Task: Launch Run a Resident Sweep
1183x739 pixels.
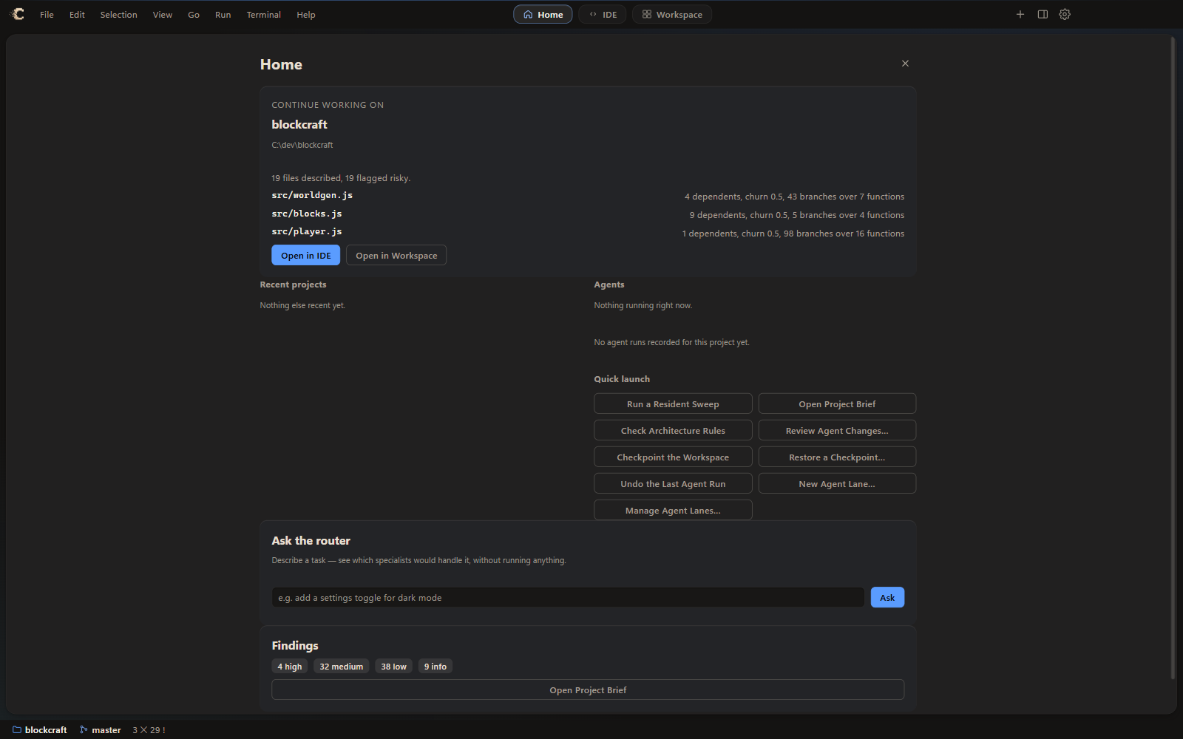Action: [x=673, y=403]
